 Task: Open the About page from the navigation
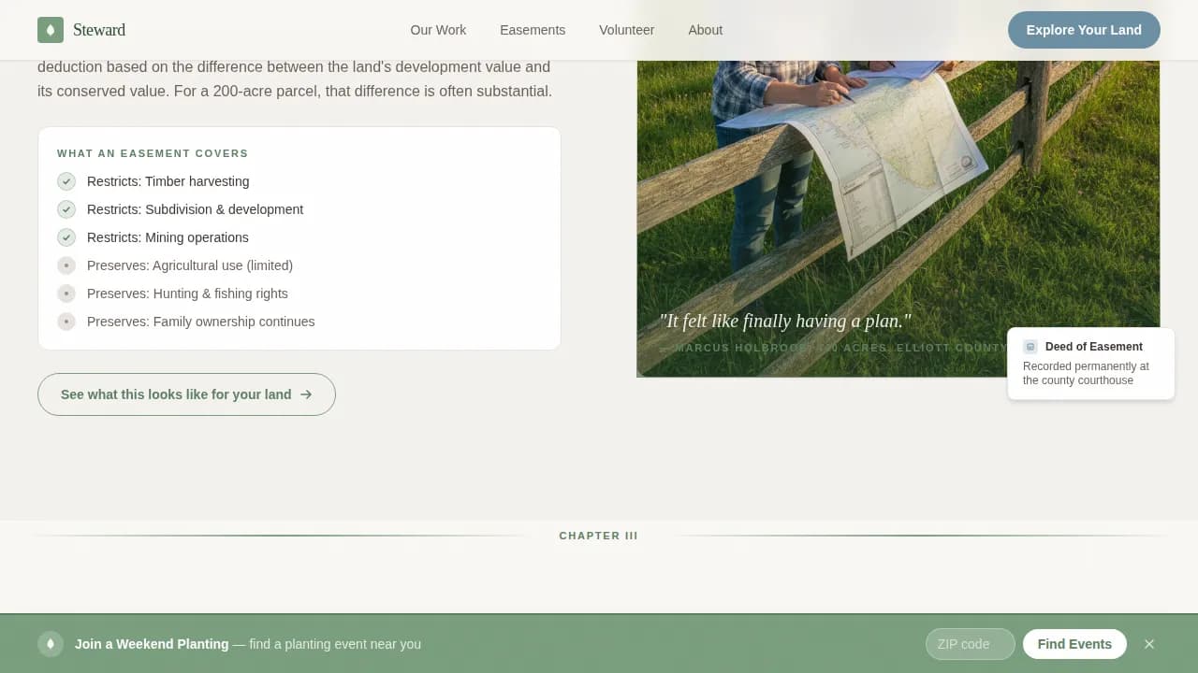[x=705, y=30]
